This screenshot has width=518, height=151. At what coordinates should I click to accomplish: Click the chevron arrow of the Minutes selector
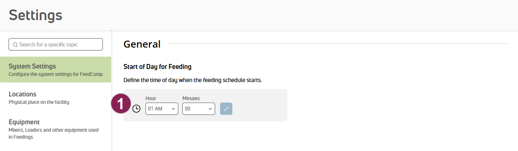click(210, 109)
